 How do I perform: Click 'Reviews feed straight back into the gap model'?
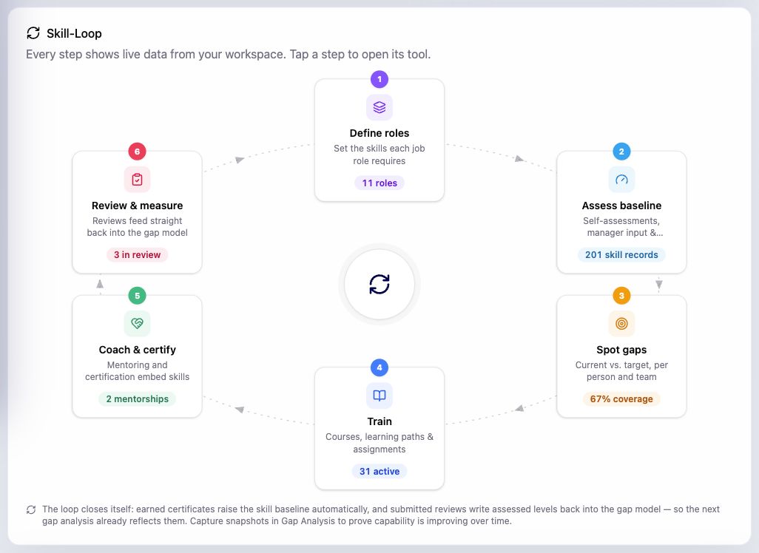(137, 226)
